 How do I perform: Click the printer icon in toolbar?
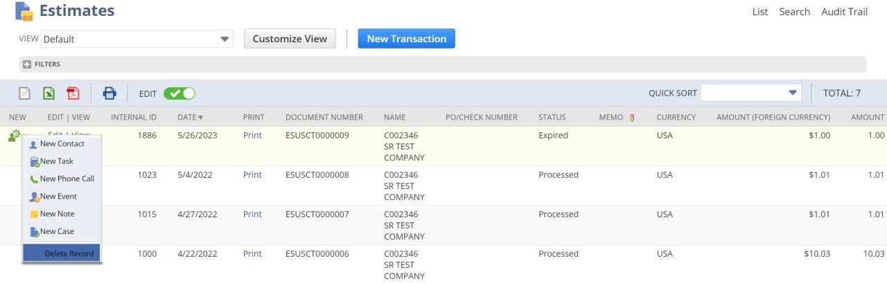click(109, 93)
